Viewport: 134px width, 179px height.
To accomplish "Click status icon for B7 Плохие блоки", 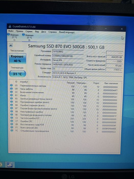I will tap(12, 108).
